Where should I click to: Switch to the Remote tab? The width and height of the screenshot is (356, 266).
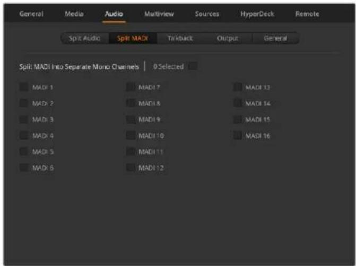point(307,14)
